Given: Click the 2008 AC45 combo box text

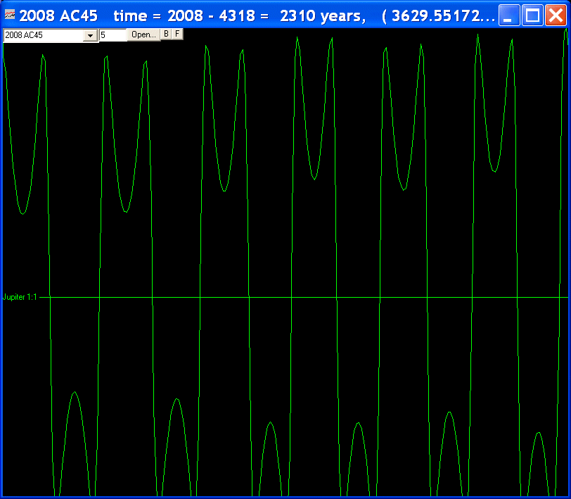Looking at the screenshot, I should pos(42,35).
